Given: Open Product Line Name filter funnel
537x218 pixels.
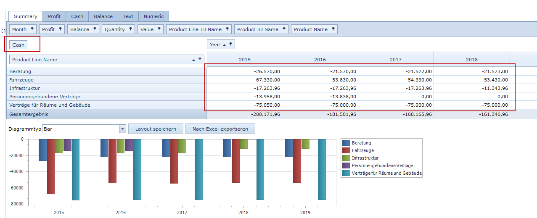Looking at the screenshot, I should pyautogui.click(x=200, y=60).
